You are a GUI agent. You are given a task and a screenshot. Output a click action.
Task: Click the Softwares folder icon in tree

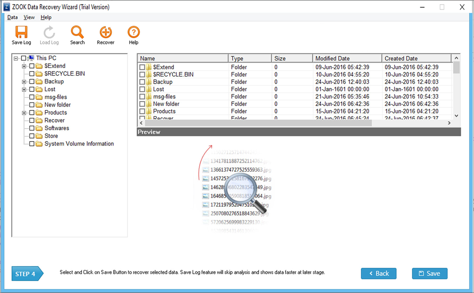[39, 128]
